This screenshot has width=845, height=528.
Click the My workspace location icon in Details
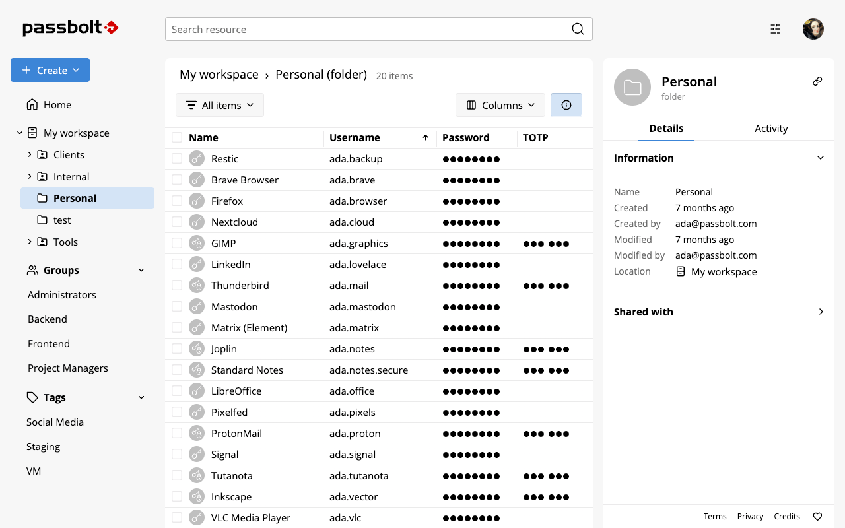[681, 271]
